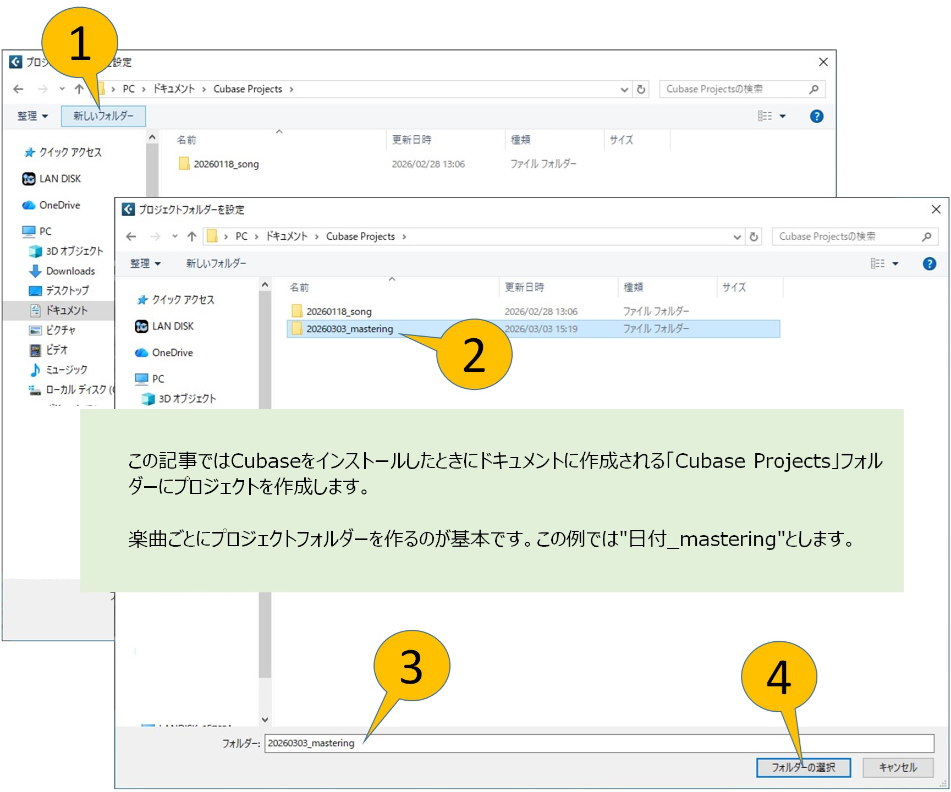Click the キャンセル button
Image resolution: width=951 pixels, height=792 pixels.
pyautogui.click(x=897, y=767)
